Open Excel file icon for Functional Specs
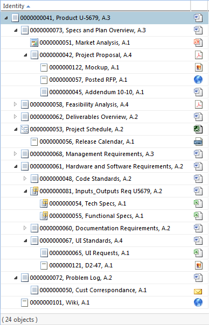Viewport: 209px width, 325px height. [x=198, y=216]
